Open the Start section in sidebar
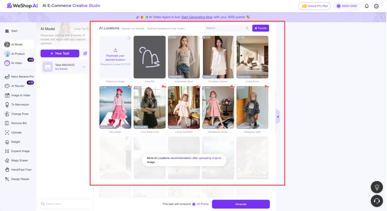 [11, 31]
